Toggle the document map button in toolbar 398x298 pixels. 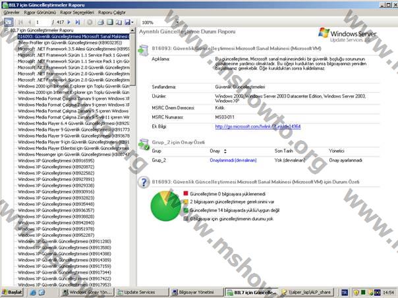click(x=8, y=22)
